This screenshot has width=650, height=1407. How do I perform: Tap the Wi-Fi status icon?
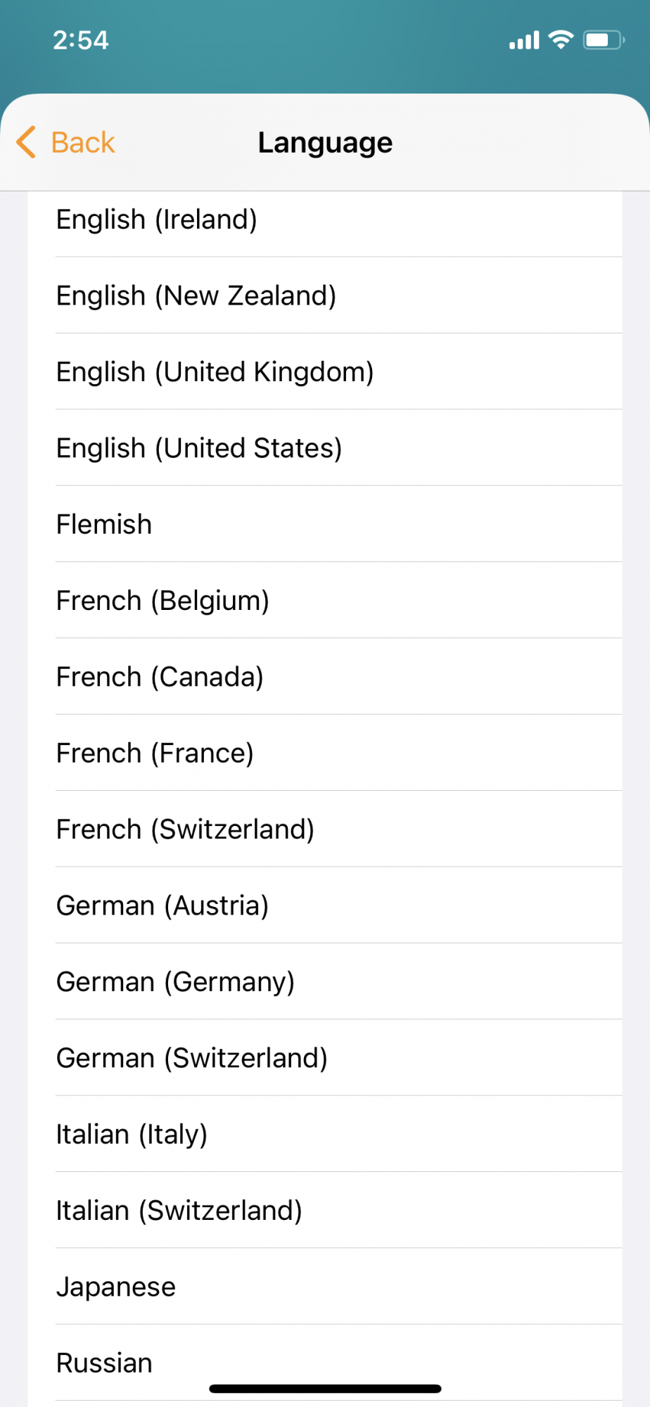(561, 39)
